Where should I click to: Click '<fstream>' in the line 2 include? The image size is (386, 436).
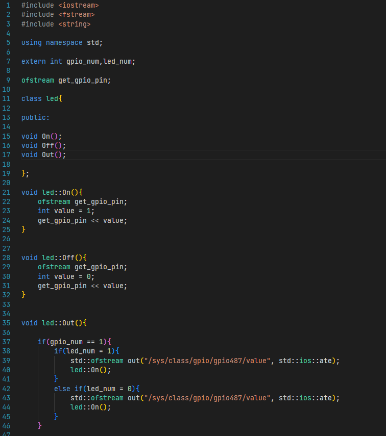(77, 14)
